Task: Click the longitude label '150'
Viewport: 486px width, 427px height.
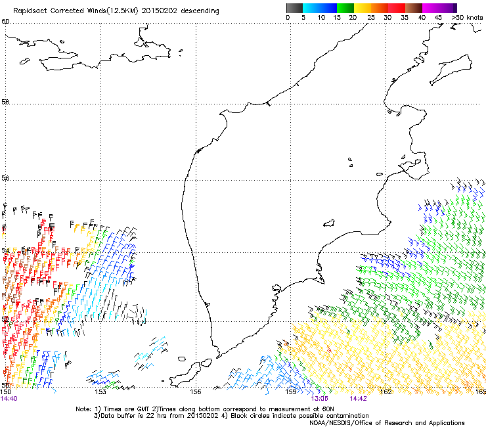Action: (6, 392)
